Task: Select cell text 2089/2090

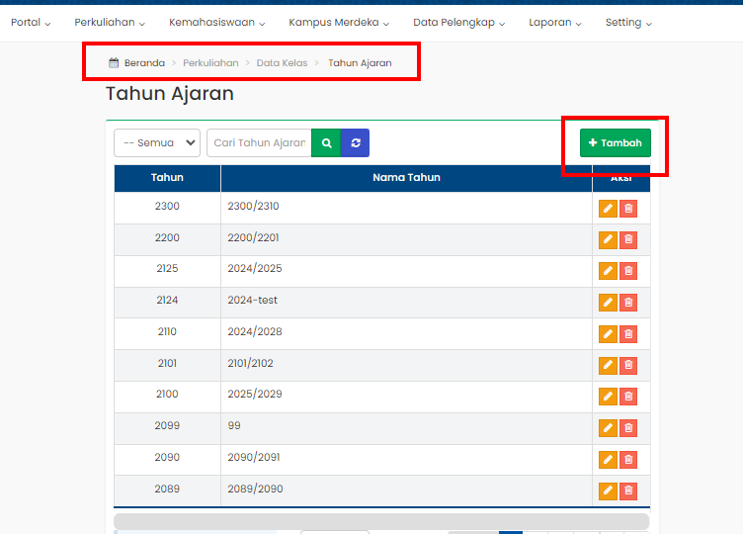Action: [255, 489]
